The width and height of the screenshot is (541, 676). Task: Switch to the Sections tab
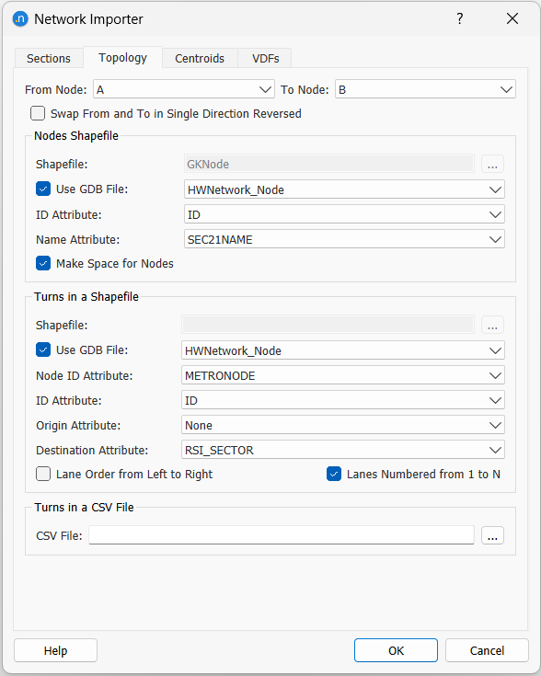point(49,58)
